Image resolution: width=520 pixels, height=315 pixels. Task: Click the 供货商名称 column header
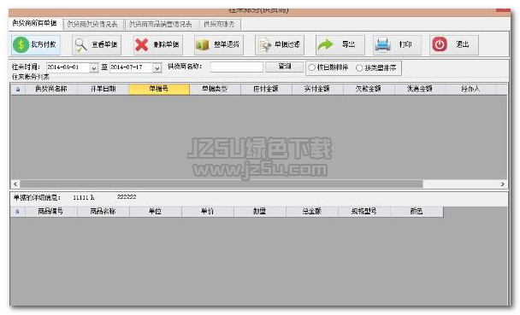click(x=51, y=89)
